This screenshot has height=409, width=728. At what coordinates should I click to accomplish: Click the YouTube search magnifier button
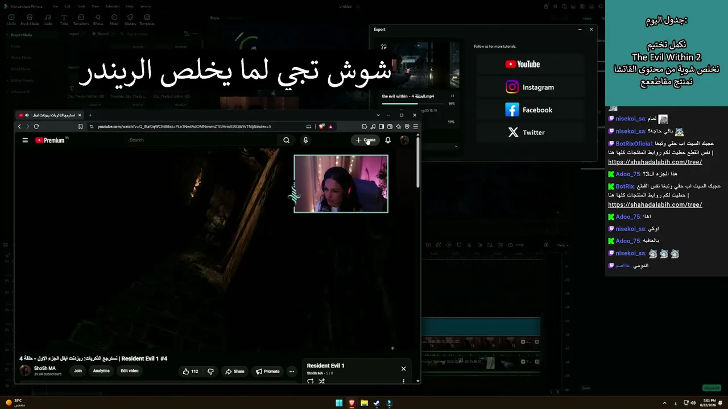coord(287,140)
